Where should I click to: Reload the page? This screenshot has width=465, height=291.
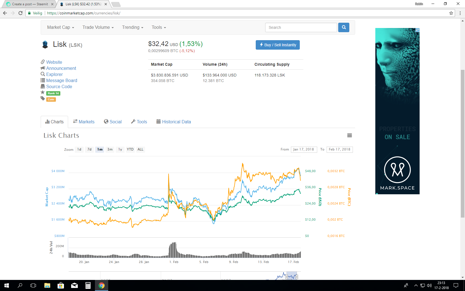tap(20, 13)
